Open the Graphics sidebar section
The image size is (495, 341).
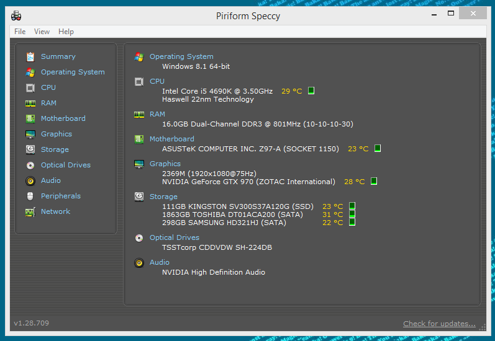[x=57, y=134]
